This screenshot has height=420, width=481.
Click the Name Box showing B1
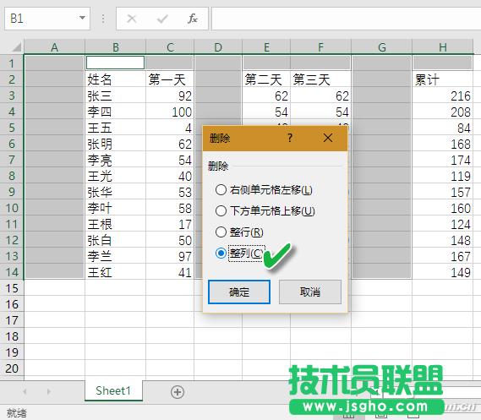click(x=47, y=19)
